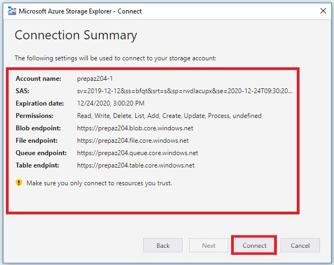Click the account name value prepaz204-1
334x265 pixels.
point(96,79)
